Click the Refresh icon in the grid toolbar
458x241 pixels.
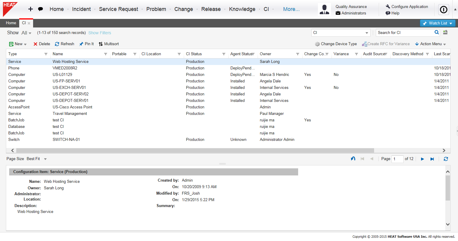click(x=56, y=44)
